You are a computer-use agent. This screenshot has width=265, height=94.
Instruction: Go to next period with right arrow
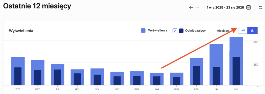[197, 7]
